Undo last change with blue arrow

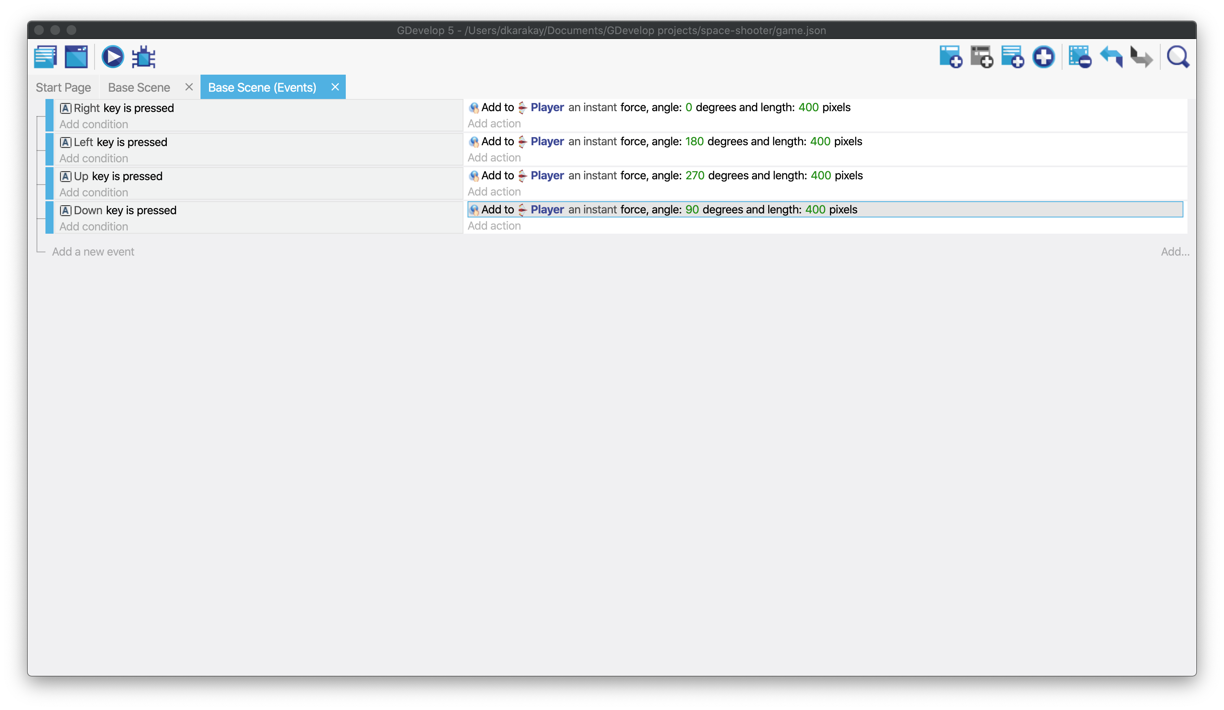(x=1111, y=57)
